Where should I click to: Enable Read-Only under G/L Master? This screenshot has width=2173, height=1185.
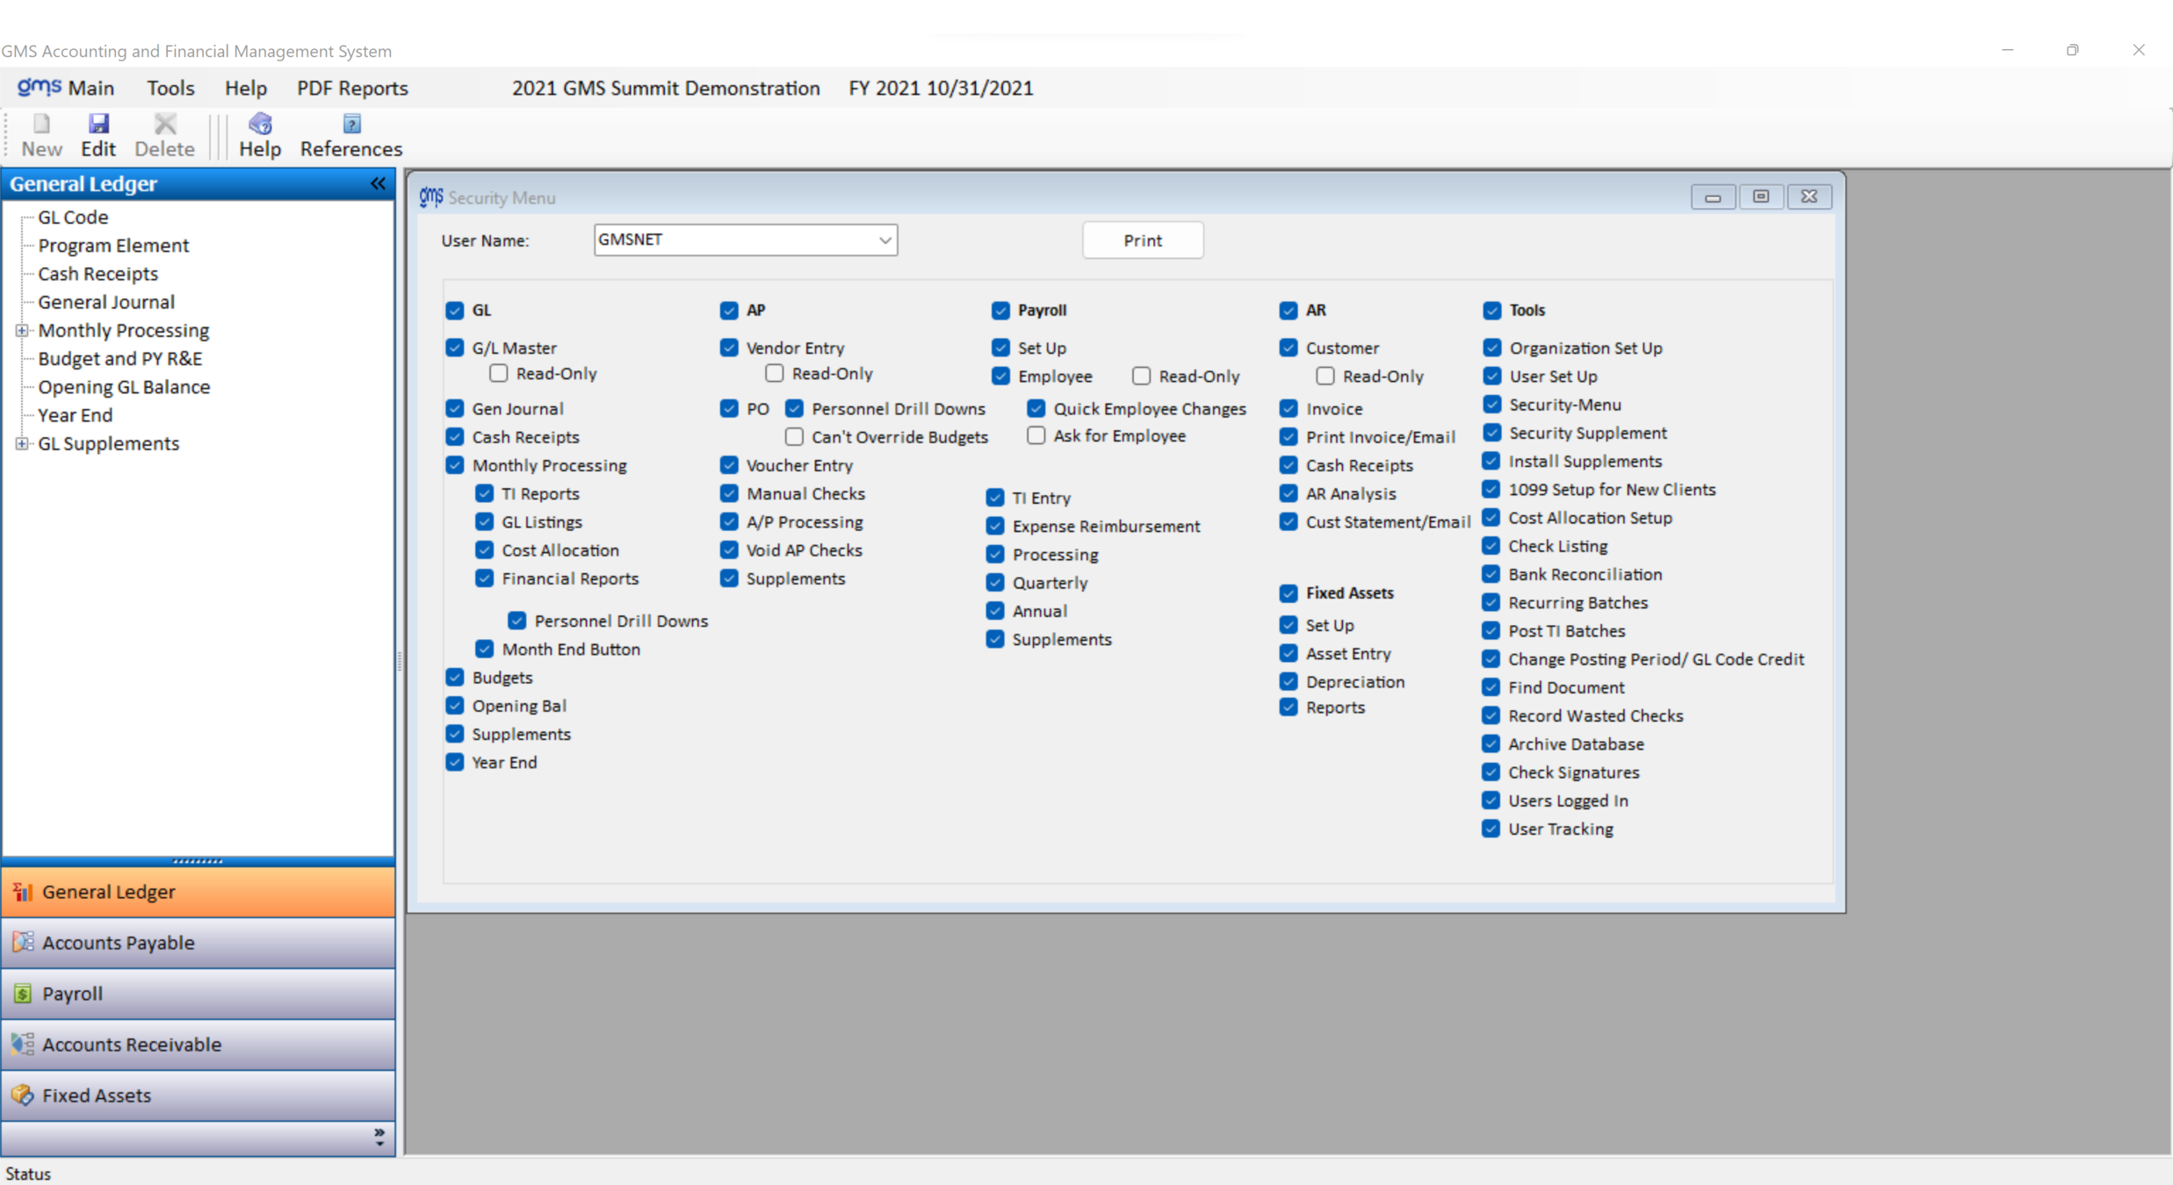click(499, 373)
